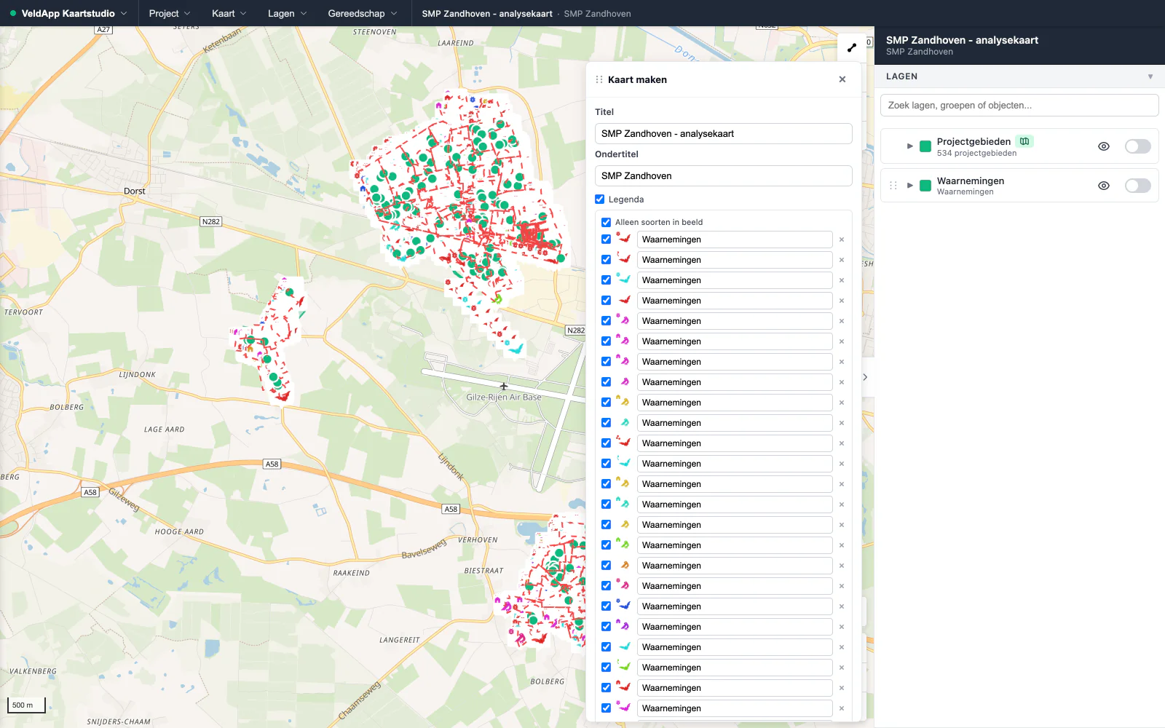Click the layer search field

pyautogui.click(x=1019, y=106)
